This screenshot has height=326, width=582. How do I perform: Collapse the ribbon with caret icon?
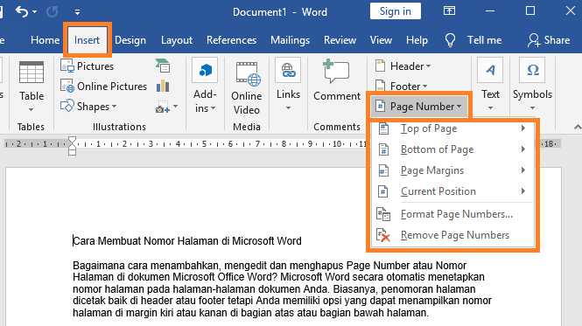pos(577,128)
